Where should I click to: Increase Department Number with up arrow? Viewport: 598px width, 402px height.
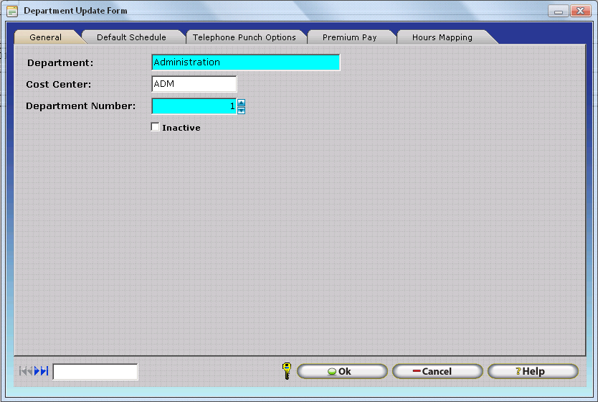(x=241, y=103)
